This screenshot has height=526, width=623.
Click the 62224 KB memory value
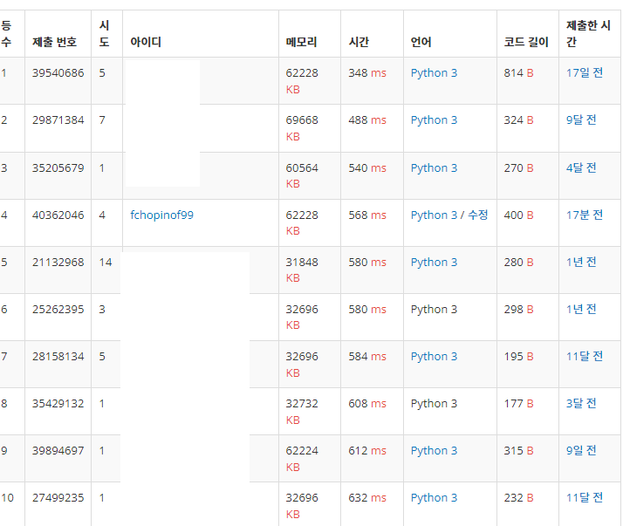pos(302,459)
